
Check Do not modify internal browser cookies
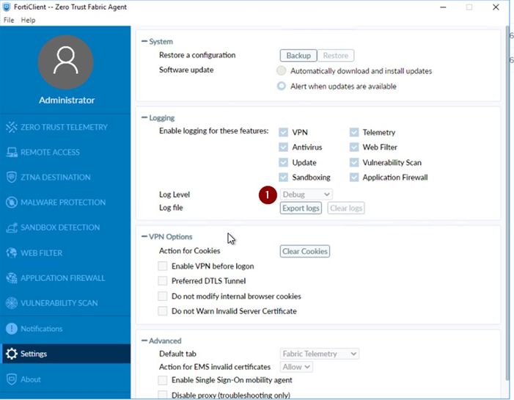pyautogui.click(x=163, y=296)
